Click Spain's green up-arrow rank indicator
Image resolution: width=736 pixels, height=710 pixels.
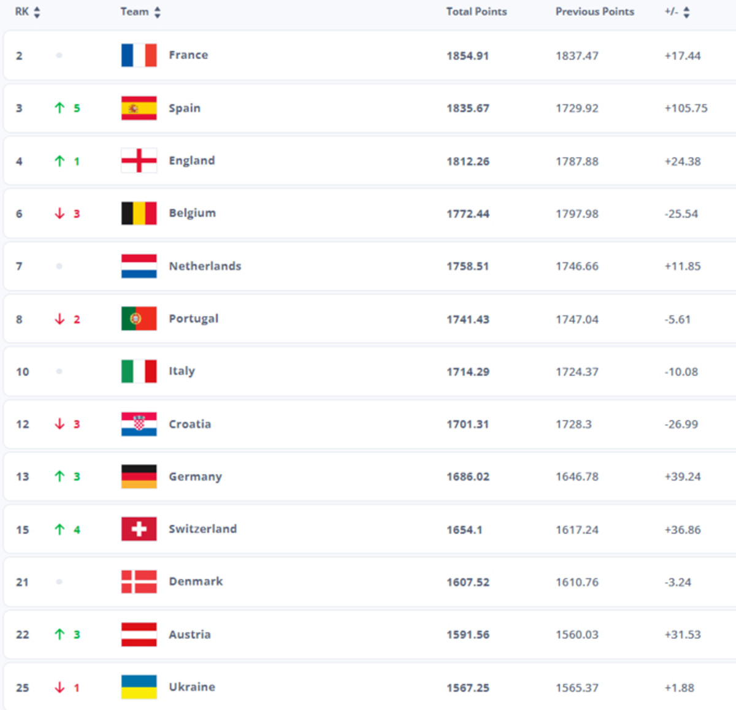pos(59,108)
